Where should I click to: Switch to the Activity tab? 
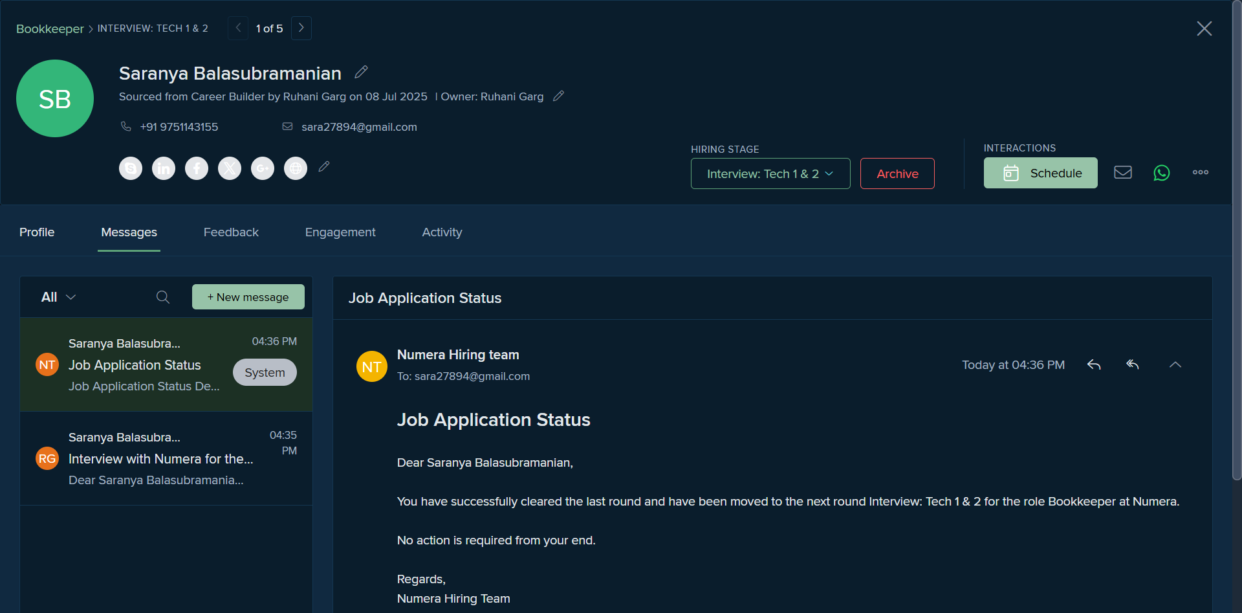pyautogui.click(x=442, y=232)
